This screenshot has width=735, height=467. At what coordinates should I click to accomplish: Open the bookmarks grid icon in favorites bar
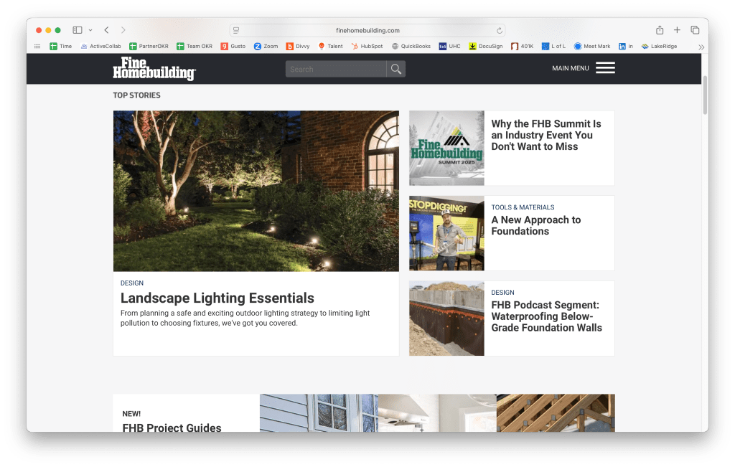coord(37,47)
